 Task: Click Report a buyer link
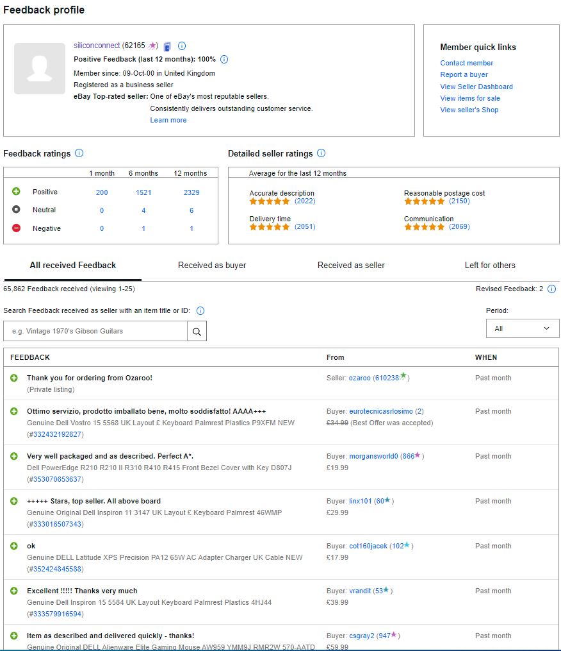point(464,75)
